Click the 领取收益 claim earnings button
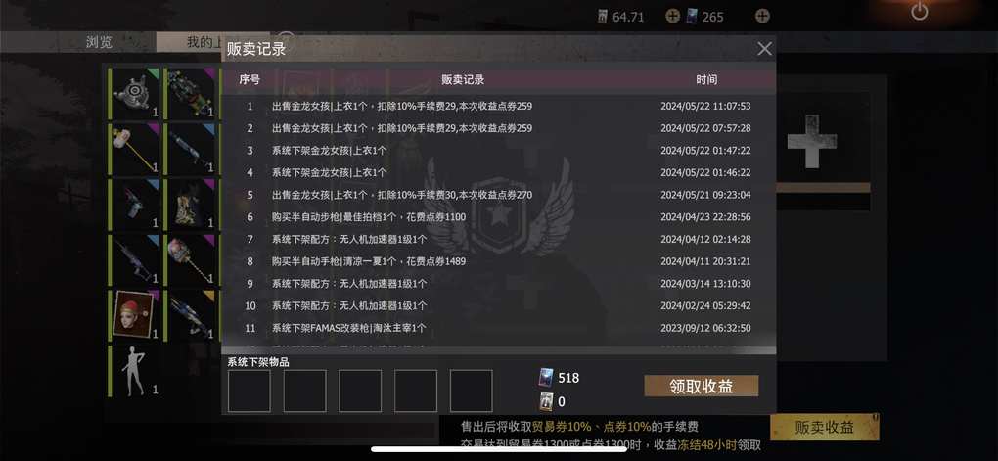998x461 pixels. pyautogui.click(x=701, y=386)
